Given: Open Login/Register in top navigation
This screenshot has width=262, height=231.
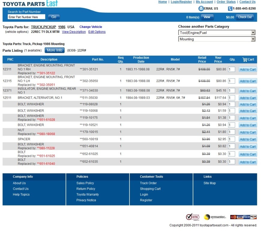Looking at the screenshot, I should [181, 2].
